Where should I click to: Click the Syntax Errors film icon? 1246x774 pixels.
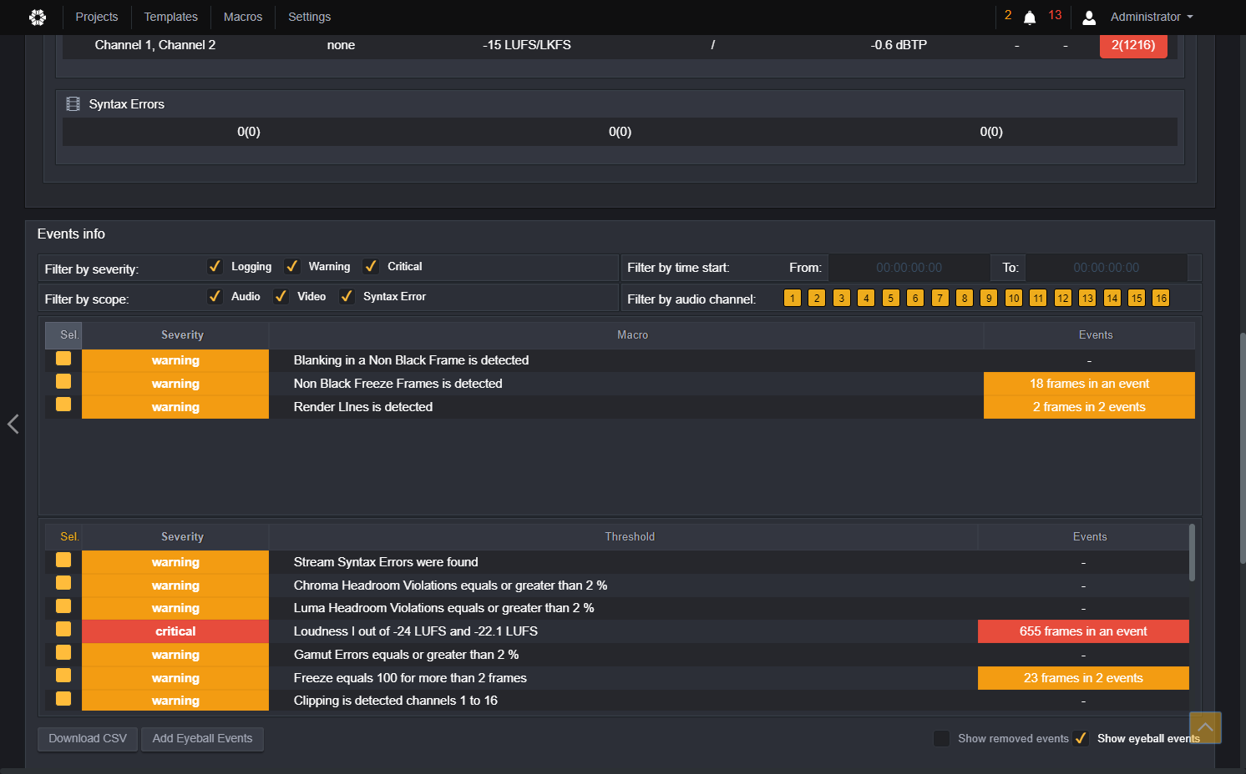click(73, 104)
